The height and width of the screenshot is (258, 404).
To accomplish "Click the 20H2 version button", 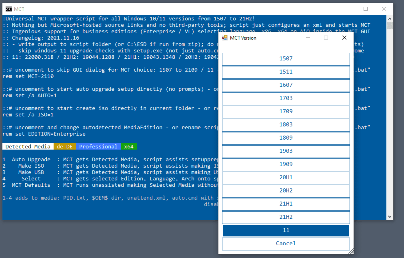I will click(x=286, y=191).
